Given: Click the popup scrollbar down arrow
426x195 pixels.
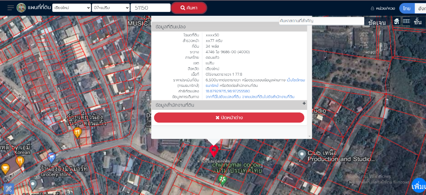Looking at the screenshot, I should point(309,136).
